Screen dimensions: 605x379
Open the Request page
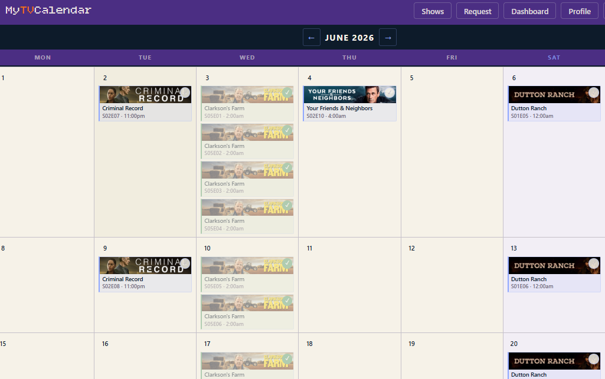[478, 11]
